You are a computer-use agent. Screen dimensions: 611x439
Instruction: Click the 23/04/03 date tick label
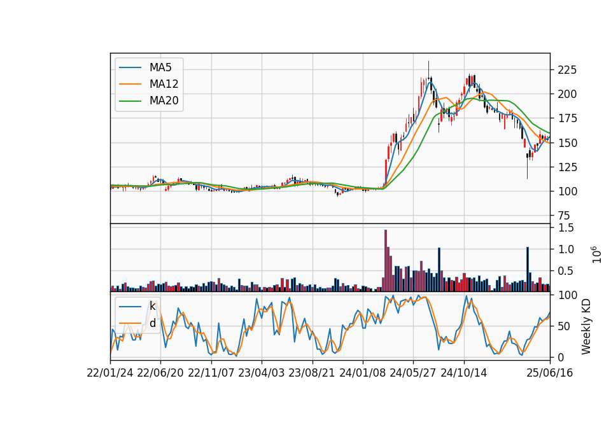261,373
